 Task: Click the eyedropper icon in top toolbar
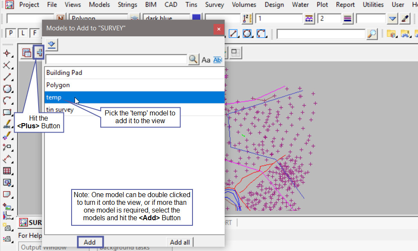[405, 19]
